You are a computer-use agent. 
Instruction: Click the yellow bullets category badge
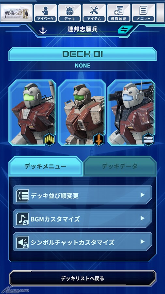pos(49,139)
